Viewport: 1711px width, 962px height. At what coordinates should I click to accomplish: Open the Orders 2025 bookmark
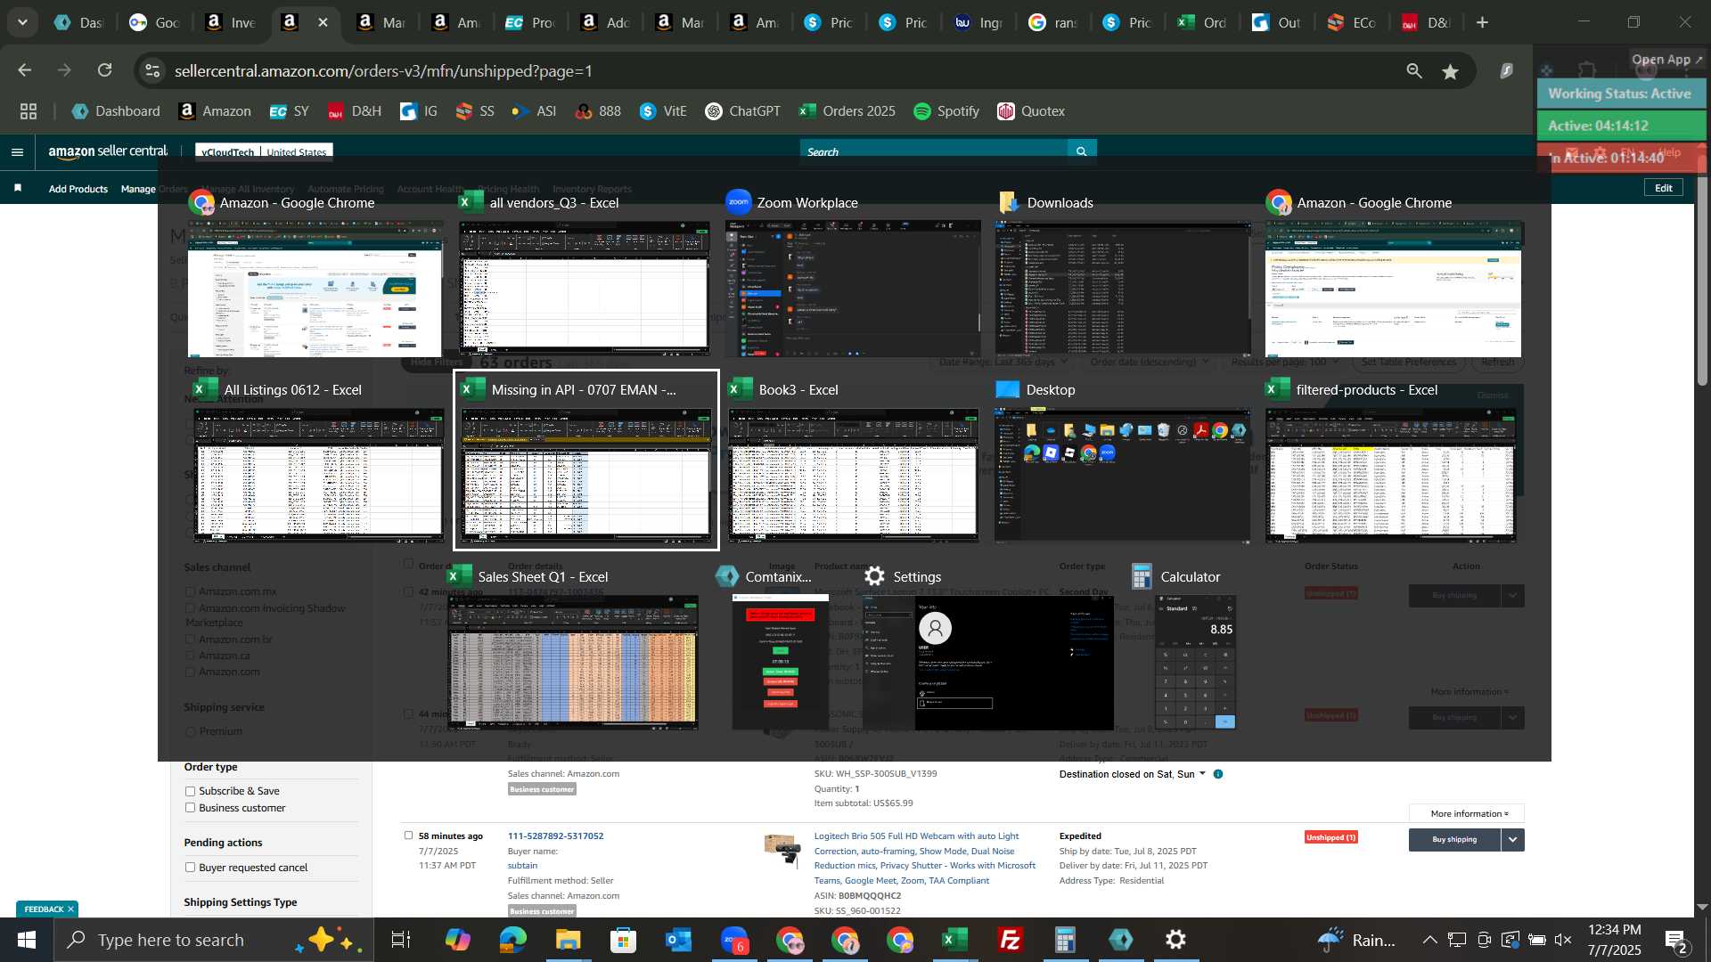847,111
